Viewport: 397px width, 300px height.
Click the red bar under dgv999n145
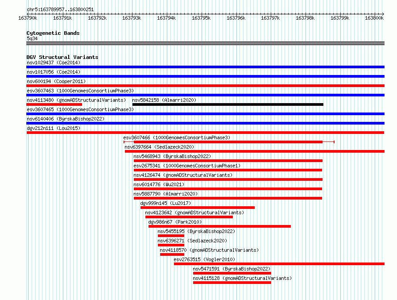[x=198, y=208]
